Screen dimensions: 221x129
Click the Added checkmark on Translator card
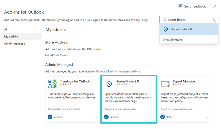click(x=50, y=117)
